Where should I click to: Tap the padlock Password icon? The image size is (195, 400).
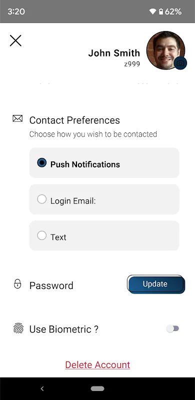17,284
